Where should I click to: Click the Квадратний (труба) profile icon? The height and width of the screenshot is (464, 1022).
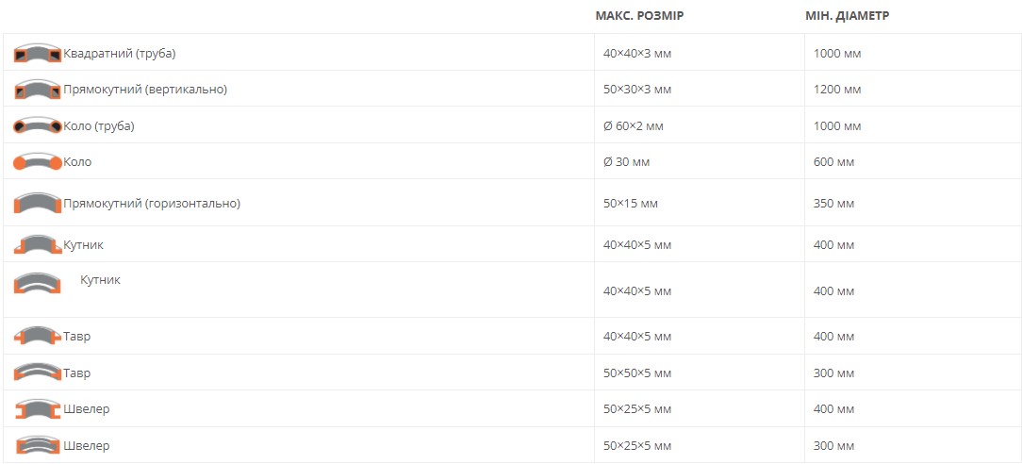click(x=38, y=54)
